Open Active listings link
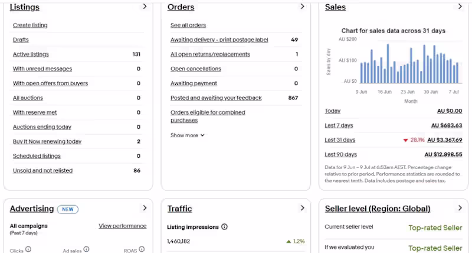The height and width of the screenshot is (253, 472). point(31,54)
